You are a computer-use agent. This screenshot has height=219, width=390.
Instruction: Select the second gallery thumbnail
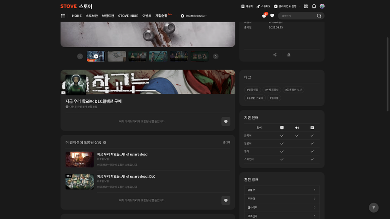click(x=117, y=56)
